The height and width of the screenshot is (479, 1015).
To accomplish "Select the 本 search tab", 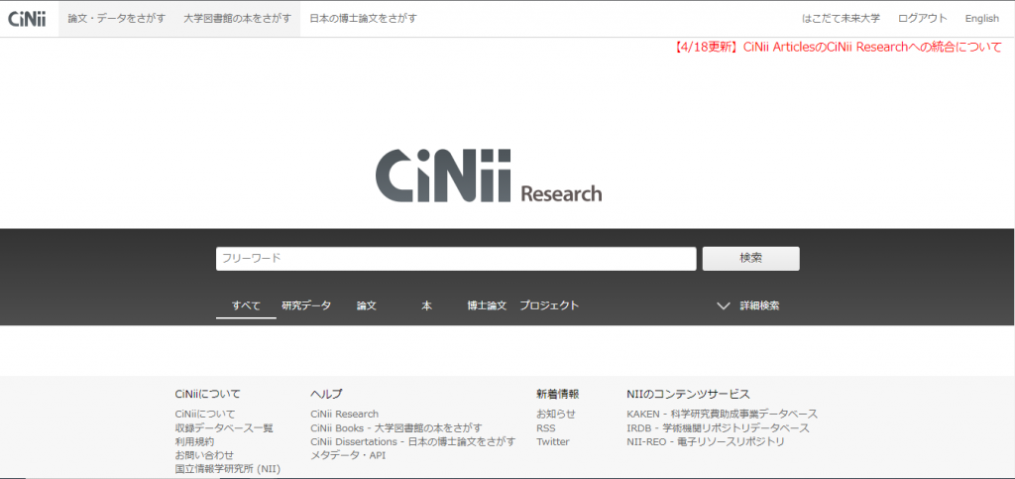I will (x=426, y=305).
